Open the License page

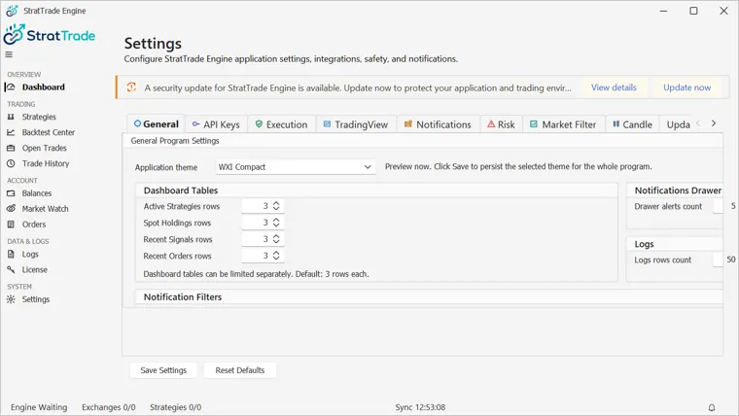(x=34, y=269)
